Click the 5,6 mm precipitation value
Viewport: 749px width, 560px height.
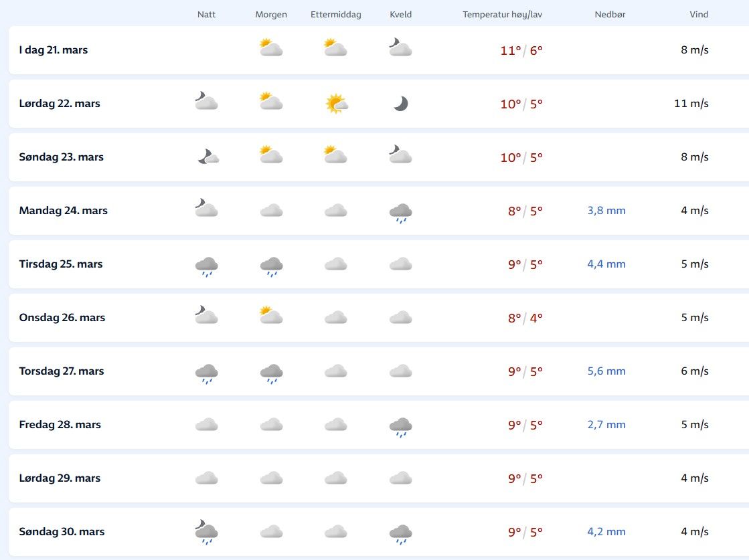point(606,371)
